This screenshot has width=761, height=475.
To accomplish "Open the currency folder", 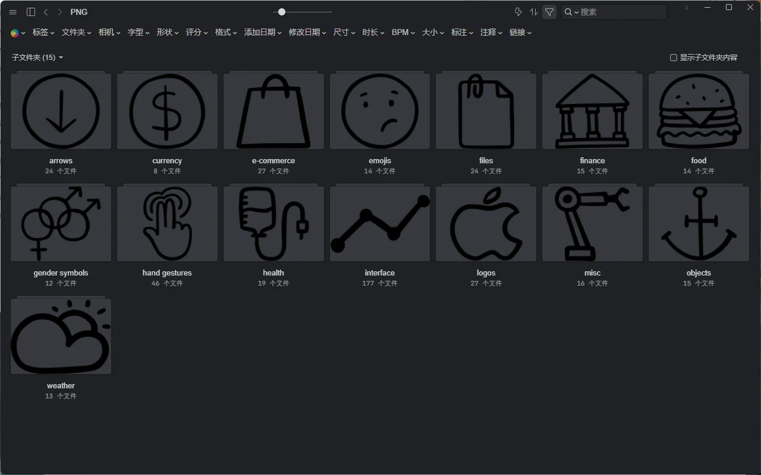I will 167,110.
